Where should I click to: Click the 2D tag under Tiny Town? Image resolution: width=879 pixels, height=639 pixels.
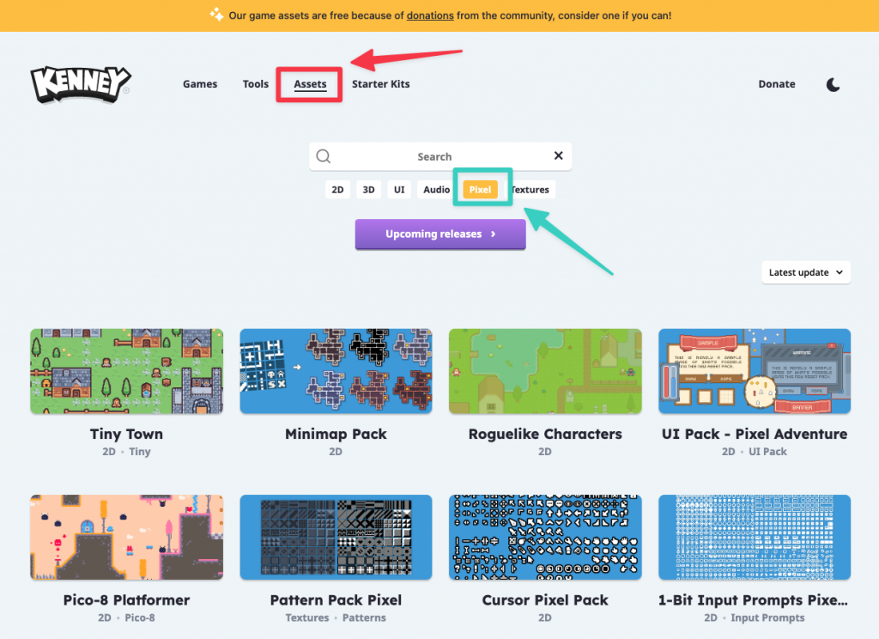109,452
